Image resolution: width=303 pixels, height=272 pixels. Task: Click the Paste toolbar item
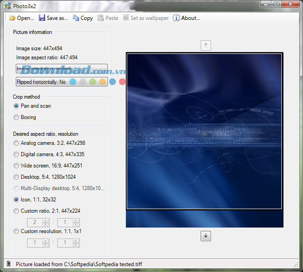coord(108,18)
